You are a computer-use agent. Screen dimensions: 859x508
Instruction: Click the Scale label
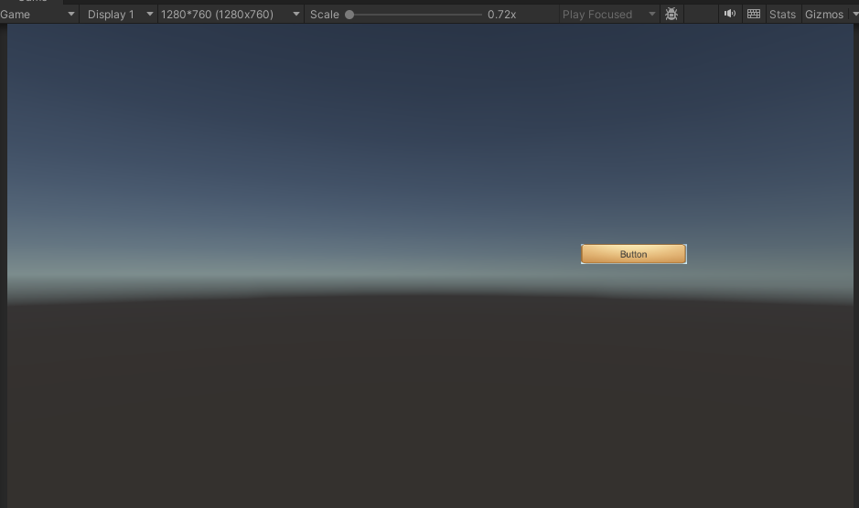(x=324, y=14)
